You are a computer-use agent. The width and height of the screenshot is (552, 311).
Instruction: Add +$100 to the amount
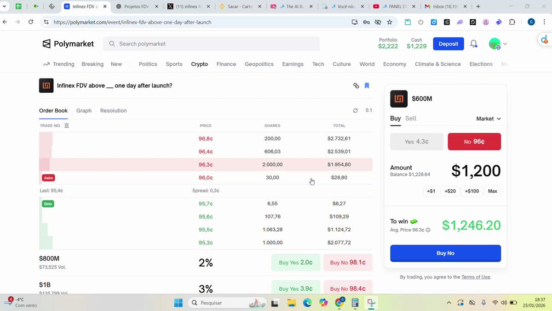(x=472, y=191)
